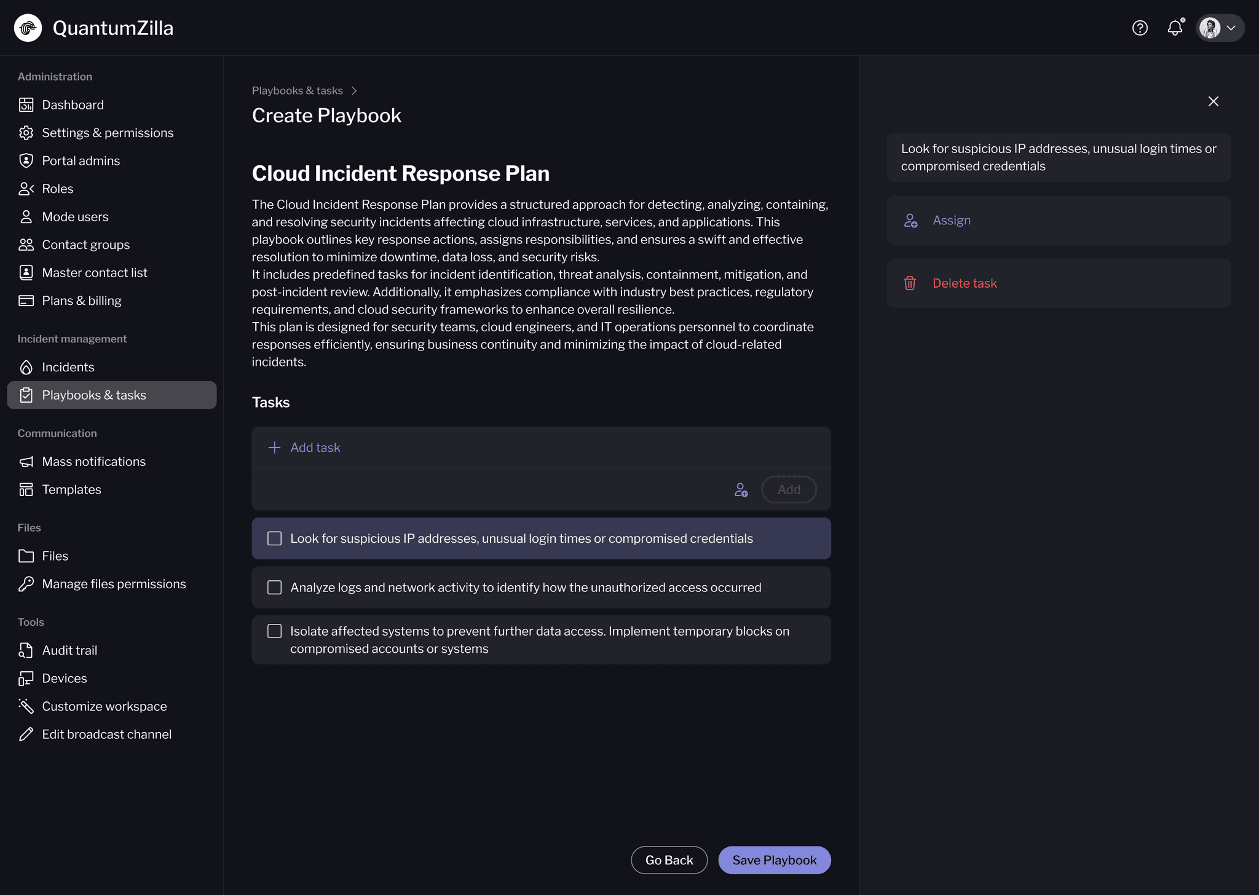Open the notifications bell

tap(1175, 28)
